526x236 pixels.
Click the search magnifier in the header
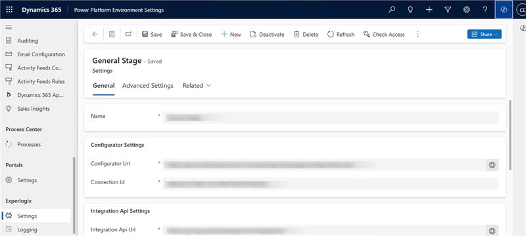tap(391, 10)
